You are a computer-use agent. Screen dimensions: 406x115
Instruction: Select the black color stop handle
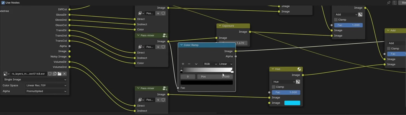[182, 71]
